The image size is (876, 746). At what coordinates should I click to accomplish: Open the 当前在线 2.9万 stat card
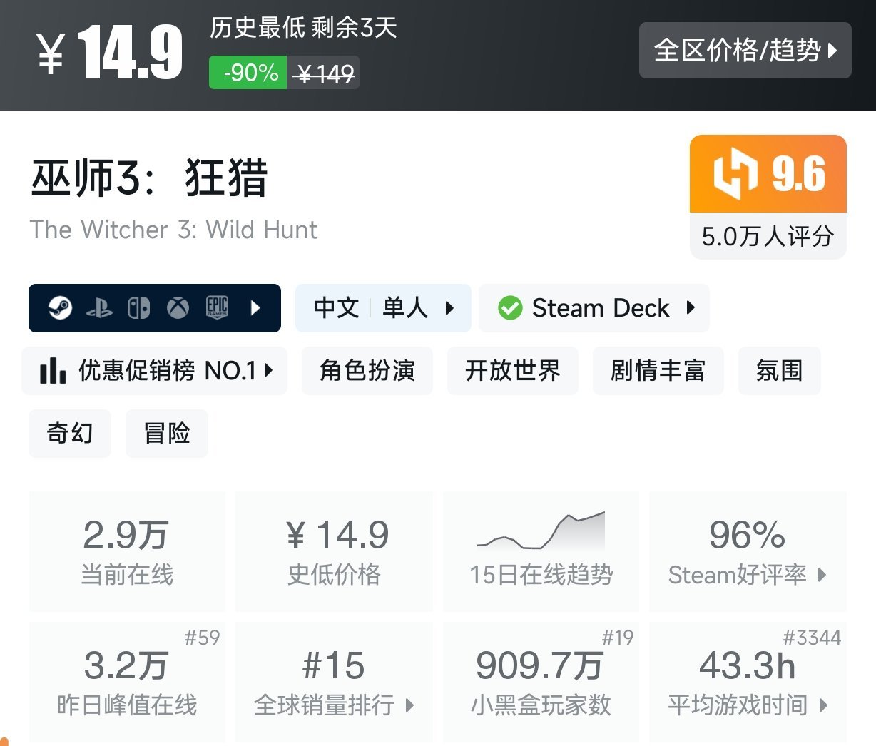[x=127, y=552]
